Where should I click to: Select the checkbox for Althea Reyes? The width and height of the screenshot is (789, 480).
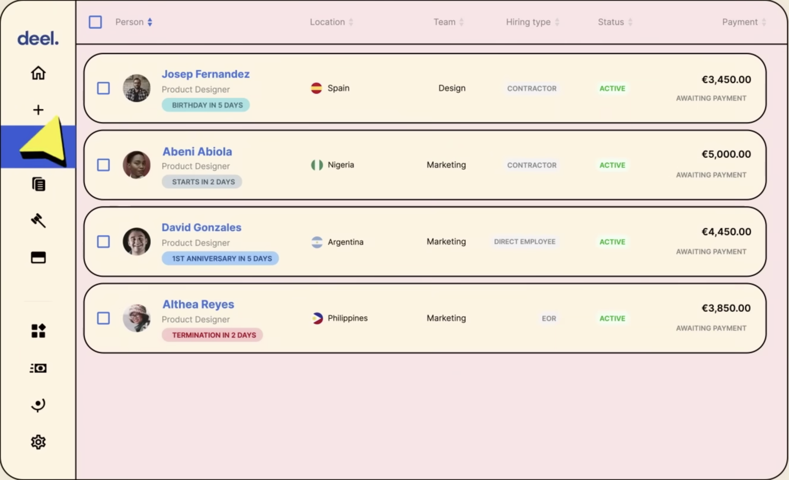[x=103, y=318]
